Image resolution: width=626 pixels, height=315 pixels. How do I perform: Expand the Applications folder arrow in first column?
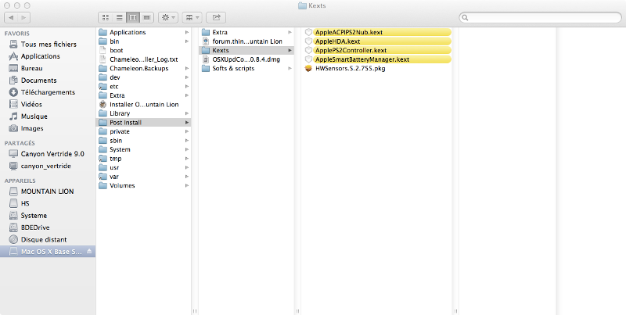coord(187,32)
